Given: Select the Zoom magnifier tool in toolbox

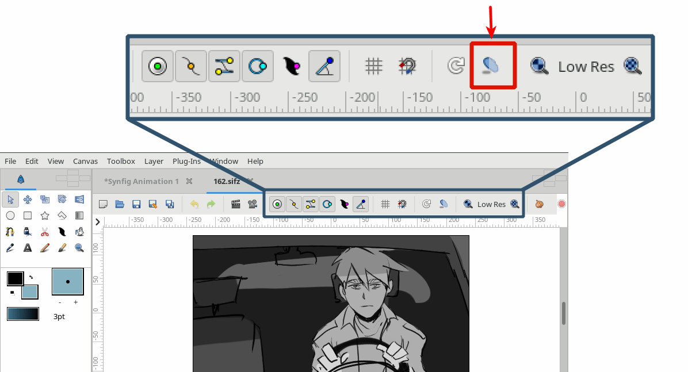Looking at the screenshot, I should pyautogui.click(x=79, y=248).
